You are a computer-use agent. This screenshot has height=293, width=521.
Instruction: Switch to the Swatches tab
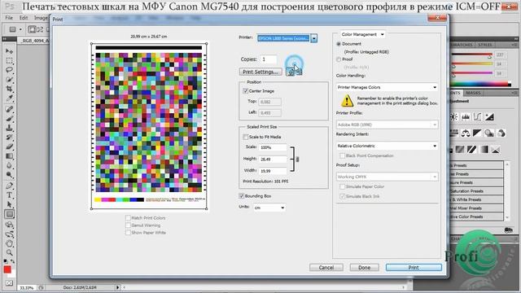click(x=462, y=45)
